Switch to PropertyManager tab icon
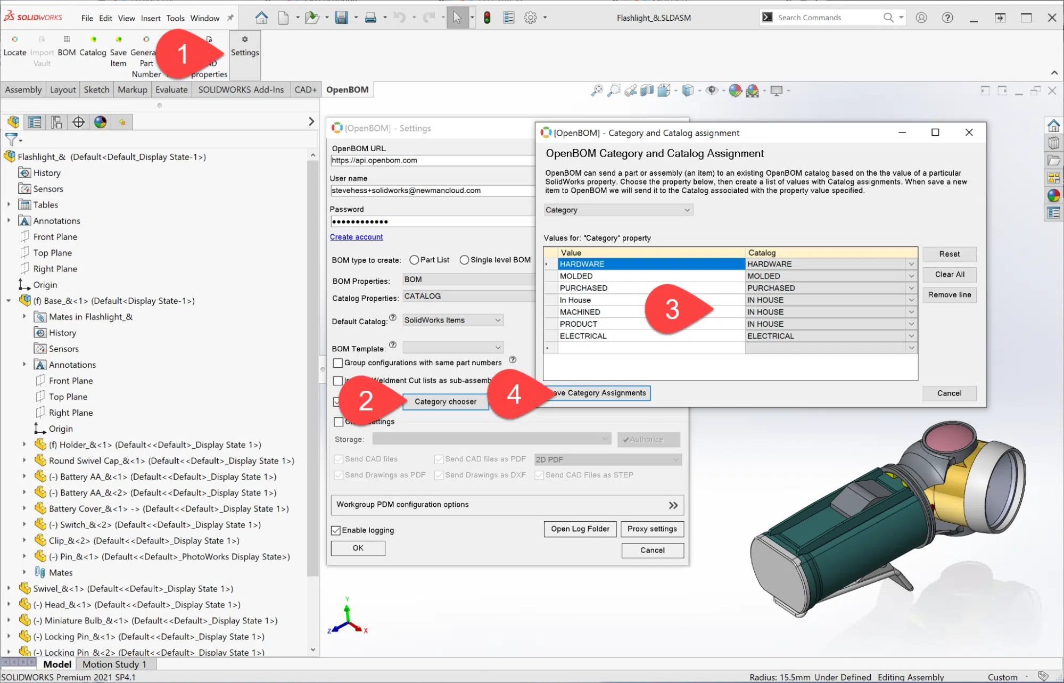This screenshot has width=1064, height=683. (x=35, y=122)
